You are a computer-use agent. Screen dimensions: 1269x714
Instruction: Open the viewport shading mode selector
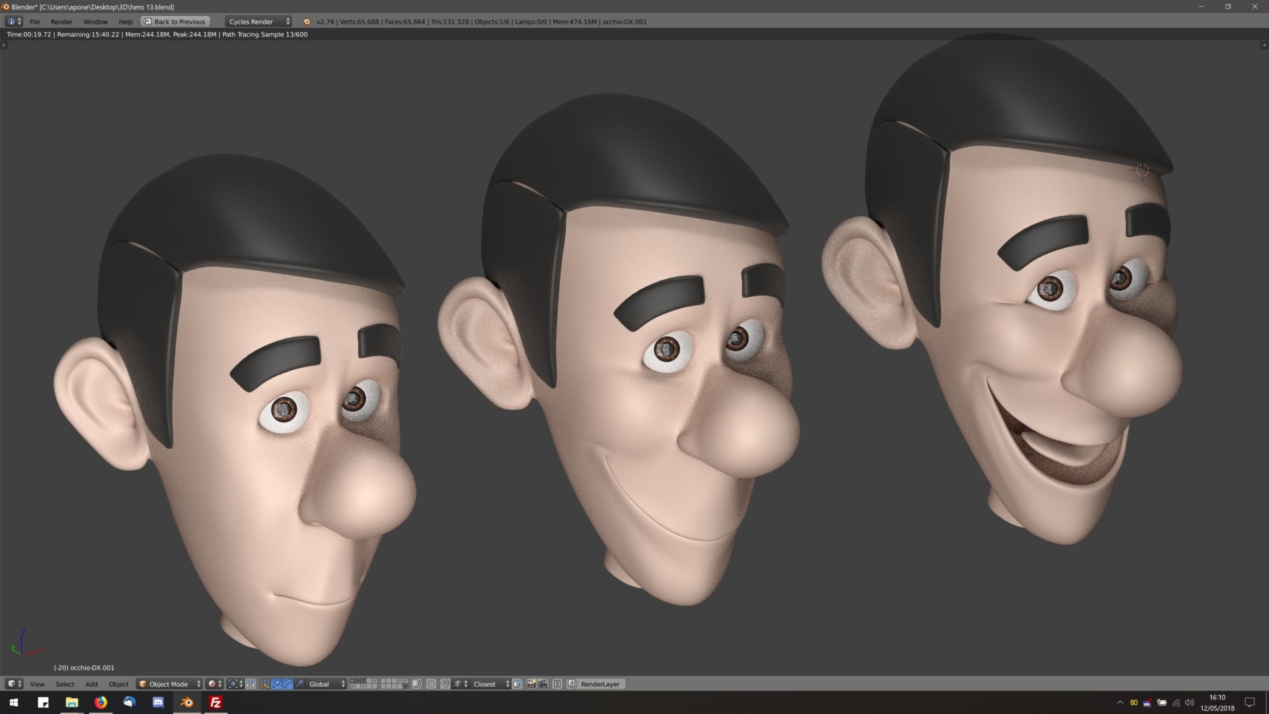point(215,684)
